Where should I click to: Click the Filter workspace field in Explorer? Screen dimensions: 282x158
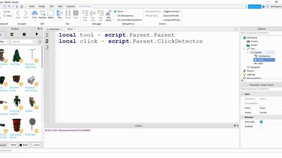coord(261,33)
